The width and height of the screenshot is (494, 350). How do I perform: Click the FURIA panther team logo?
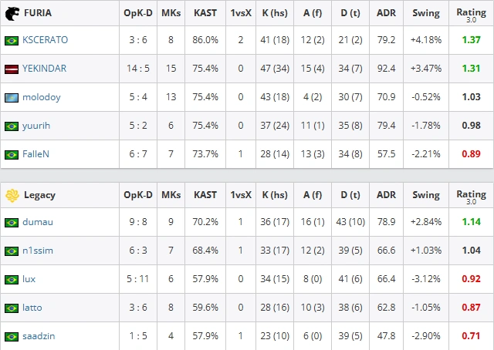point(12,14)
